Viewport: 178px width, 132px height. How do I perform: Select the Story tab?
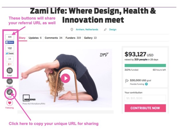[22, 38]
